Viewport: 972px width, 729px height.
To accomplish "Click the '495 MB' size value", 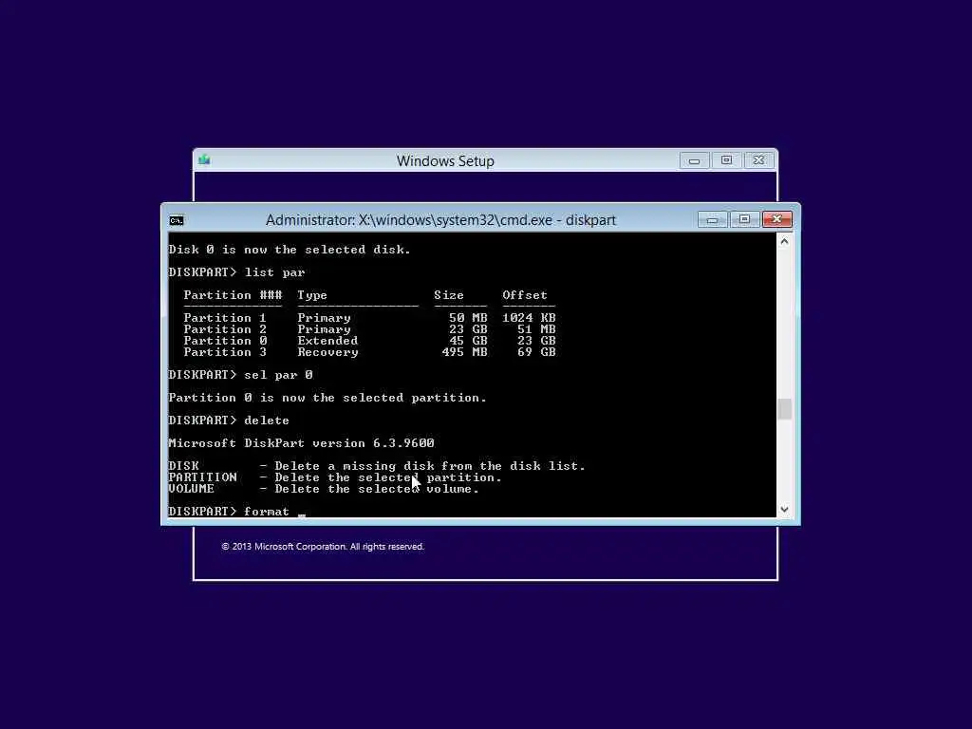I will 464,352.
